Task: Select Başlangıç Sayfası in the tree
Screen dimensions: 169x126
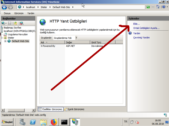Action: pos(12,28)
